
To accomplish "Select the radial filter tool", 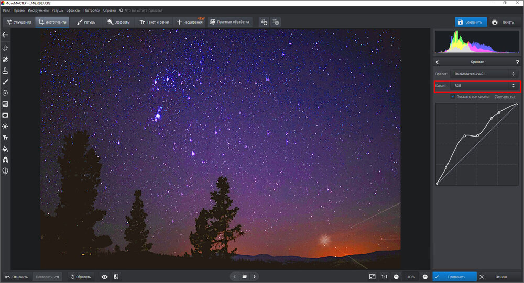I will click(x=5, y=93).
